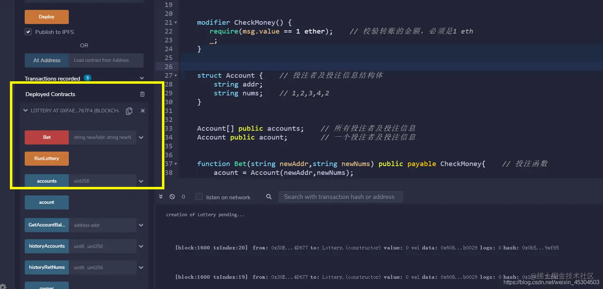Call the GetAccountBal... function button
Image resolution: width=603 pixels, height=289 pixels.
[47, 225]
